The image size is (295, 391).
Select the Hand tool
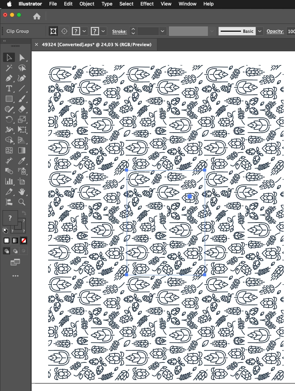click(22, 192)
